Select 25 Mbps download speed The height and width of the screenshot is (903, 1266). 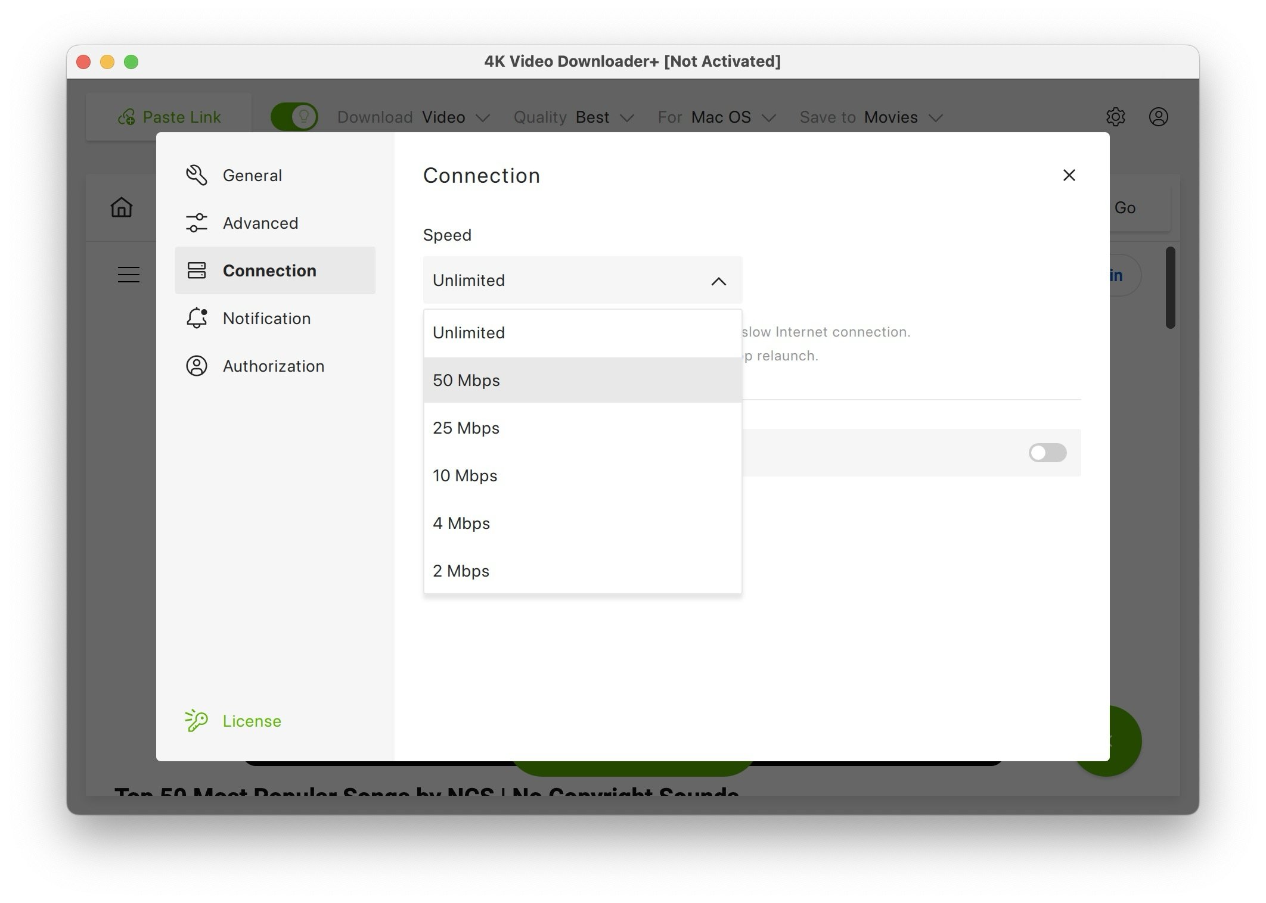tap(466, 427)
